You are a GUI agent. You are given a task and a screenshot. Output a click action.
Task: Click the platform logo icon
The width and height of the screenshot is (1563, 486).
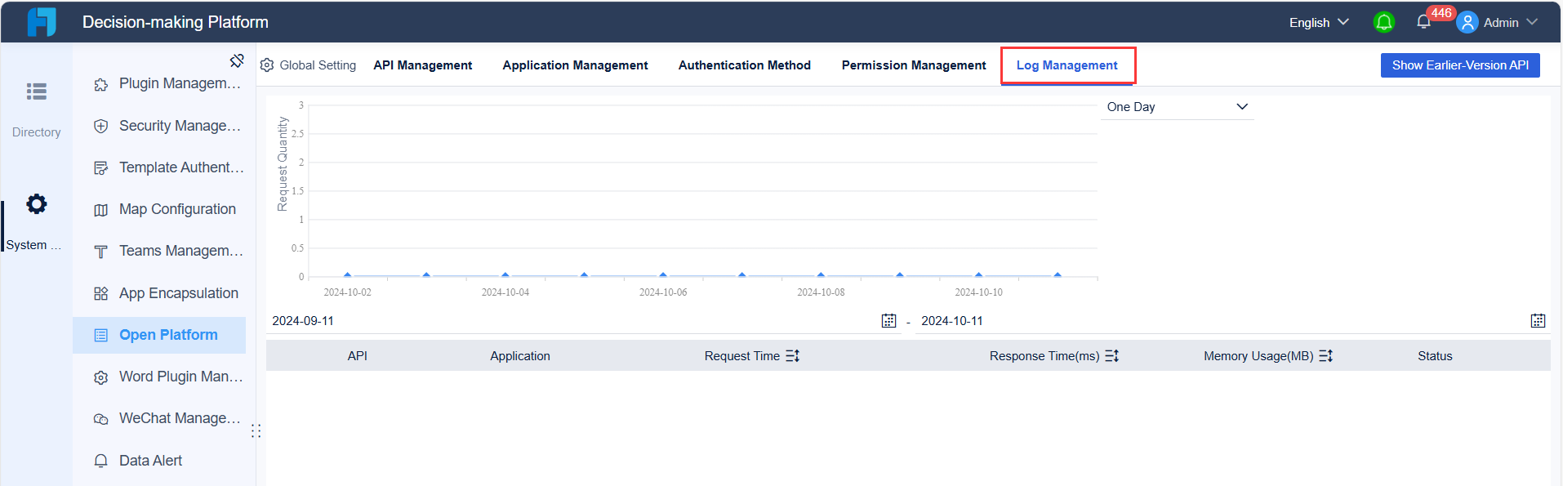click(x=42, y=22)
